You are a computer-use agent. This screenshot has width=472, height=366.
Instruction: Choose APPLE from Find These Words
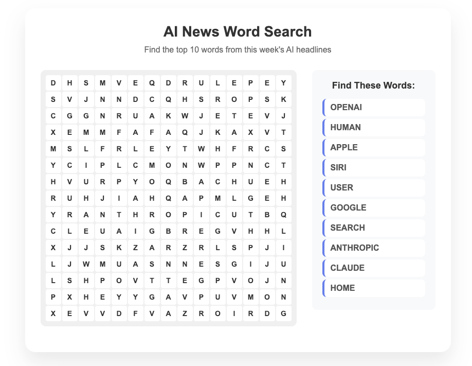374,147
